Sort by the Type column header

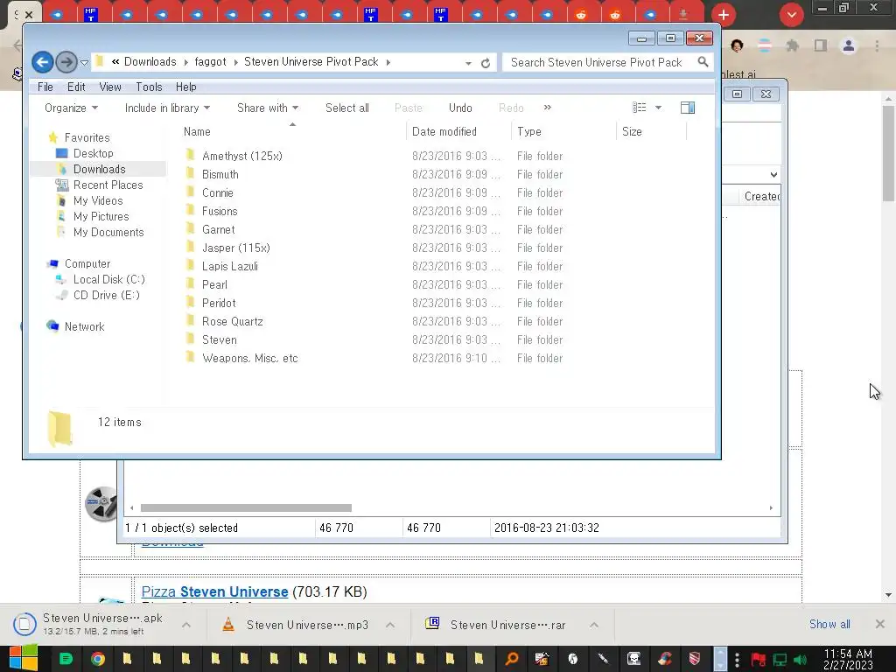click(529, 131)
